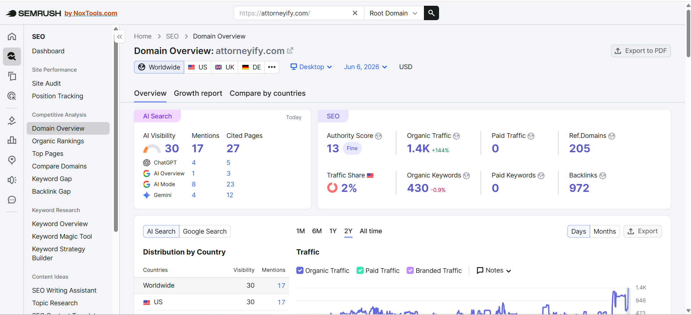Click the Ref.Domains info globe icon
The height and width of the screenshot is (315, 691).
pos(612,136)
